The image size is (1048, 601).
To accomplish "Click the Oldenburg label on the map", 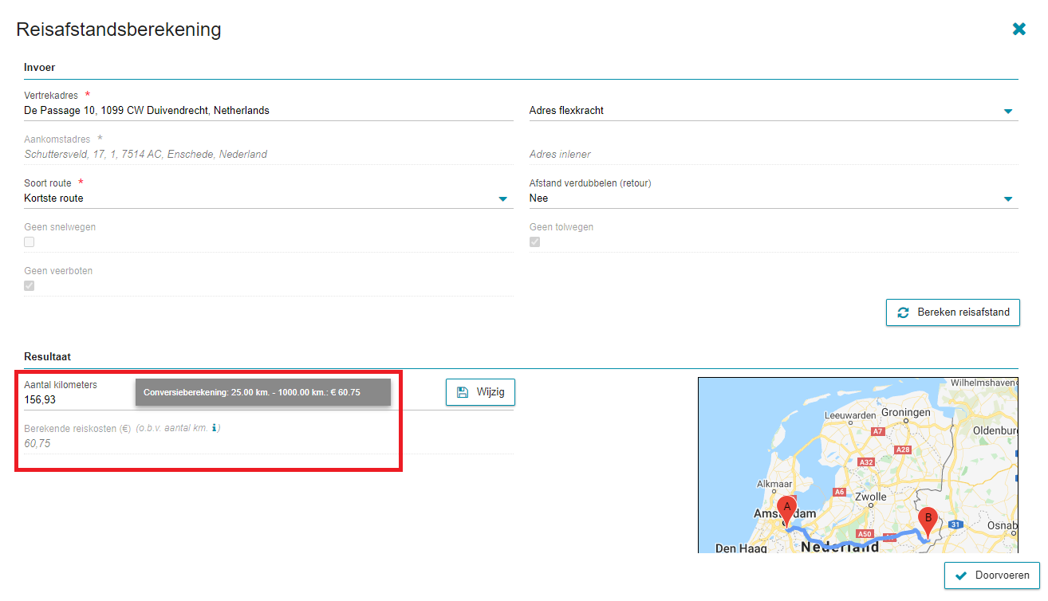I will point(997,431).
